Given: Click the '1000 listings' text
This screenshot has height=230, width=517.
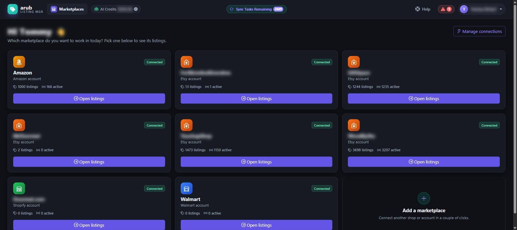Looking at the screenshot, I should [x=28, y=87].
